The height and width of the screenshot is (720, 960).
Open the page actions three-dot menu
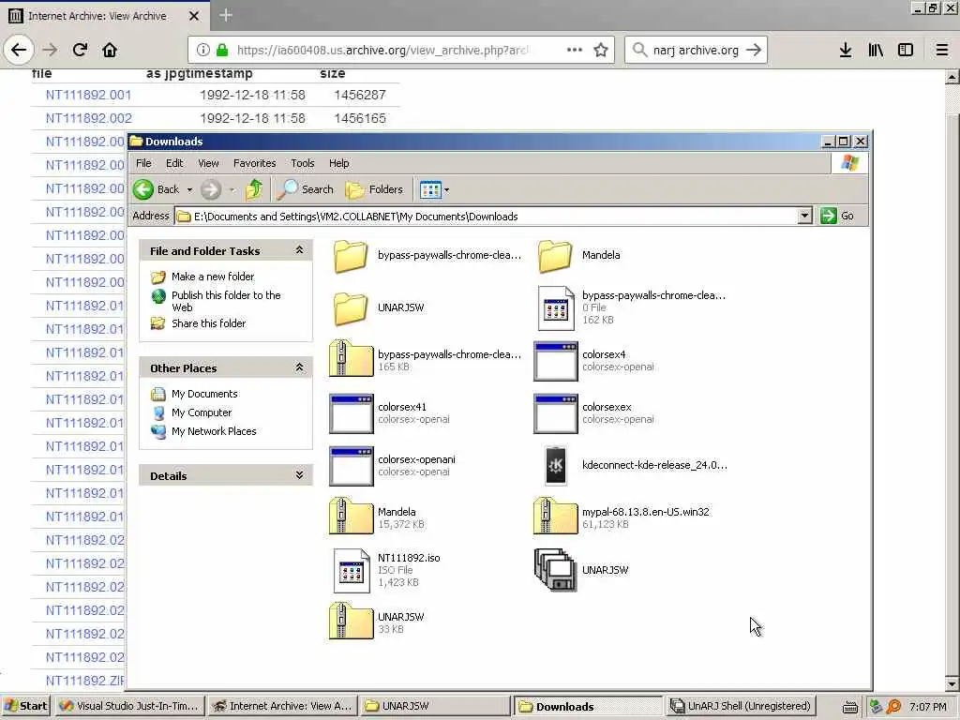point(575,50)
